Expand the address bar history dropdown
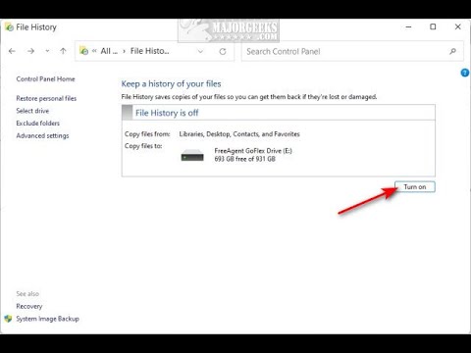 200,51
